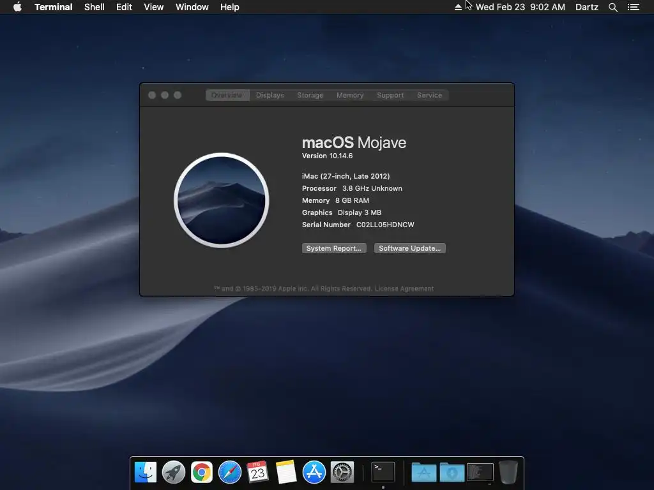Image resolution: width=654 pixels, height=490 pixels.
Task: Switch to the Memory tab
Action: pos(350,95)
